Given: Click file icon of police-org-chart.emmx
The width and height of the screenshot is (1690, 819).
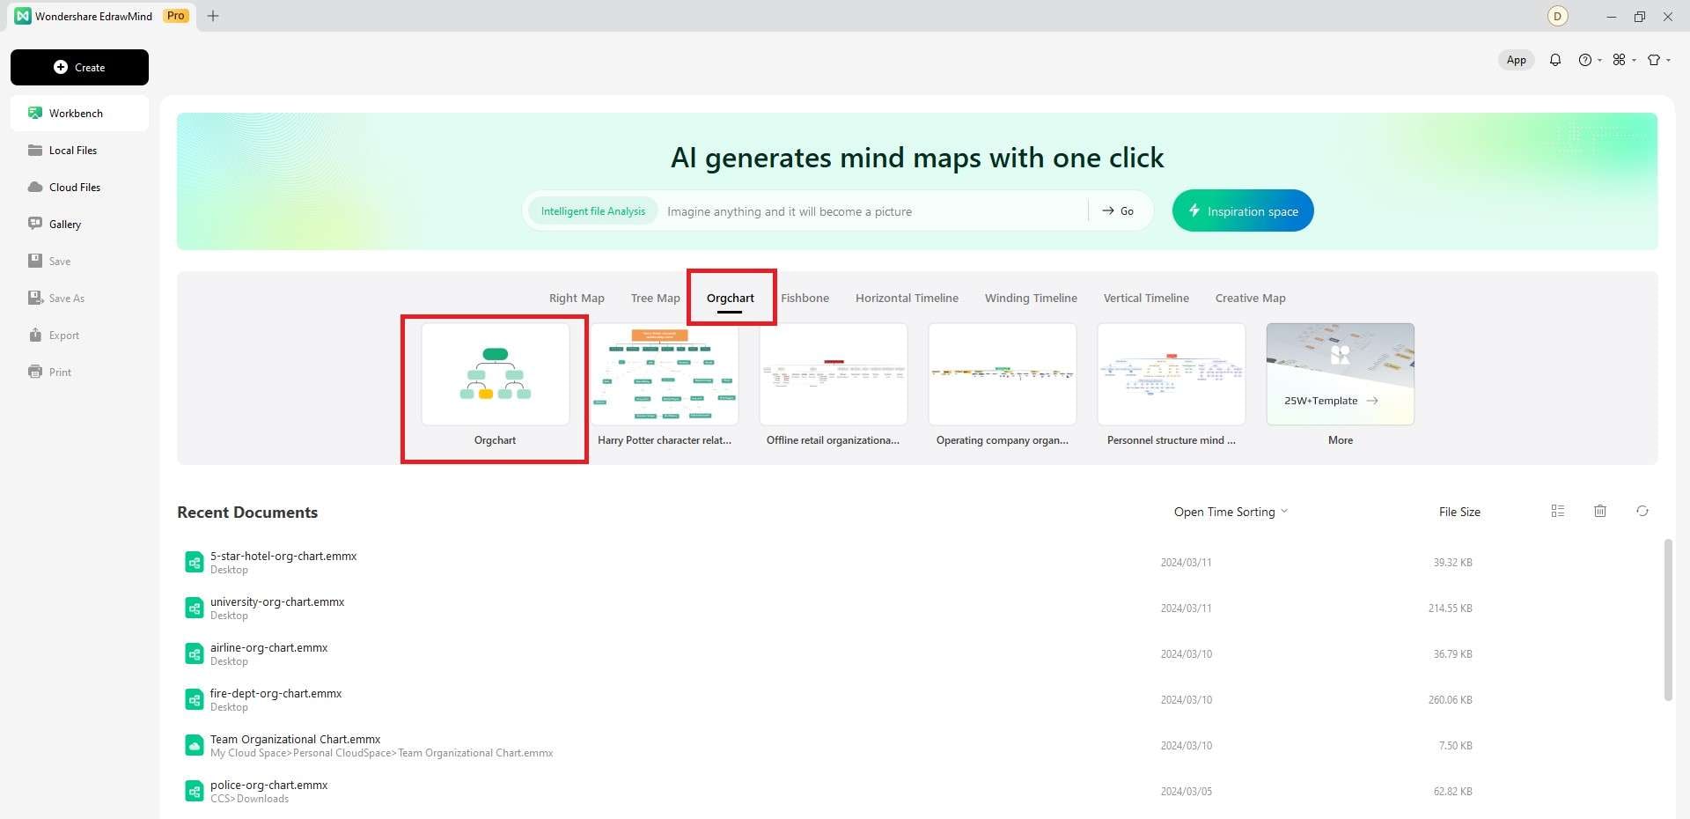Looking at the screenshot, I should [x=195, y=791].
